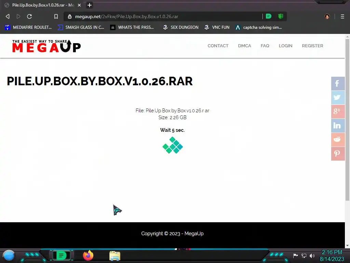The height and width of the screenshot is (263, 350).
Task: Go to the REGISTER page
Action: (x=312, y=46)
